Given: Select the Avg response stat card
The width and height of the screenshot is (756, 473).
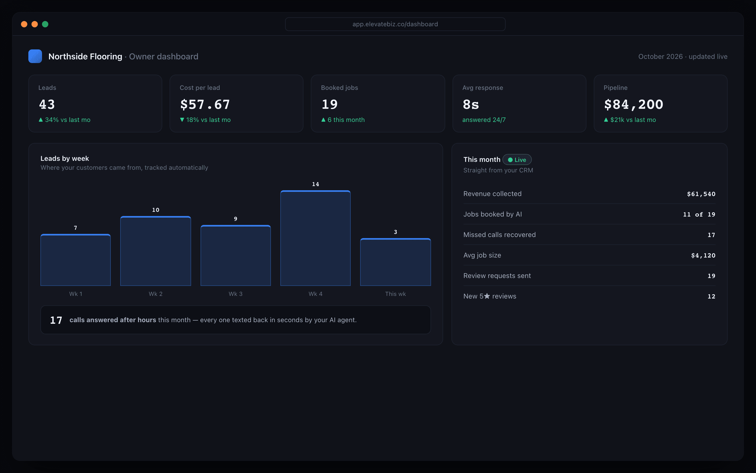Looking at the screenshot, I should [x=519, y=104].
